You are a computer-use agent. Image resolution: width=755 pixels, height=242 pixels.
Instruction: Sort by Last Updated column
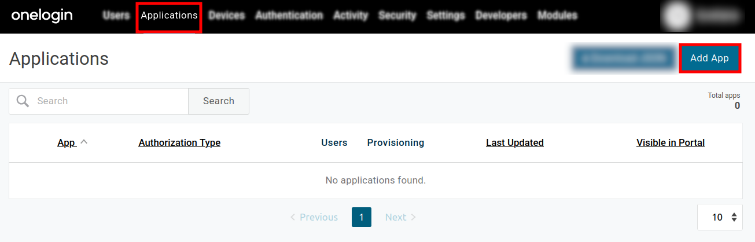coord(514,142)
